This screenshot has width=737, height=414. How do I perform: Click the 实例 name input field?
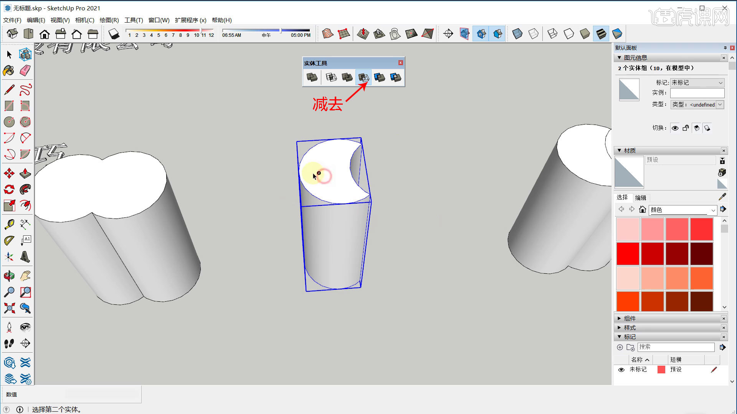pyautogui.click(x=697, y=93)
